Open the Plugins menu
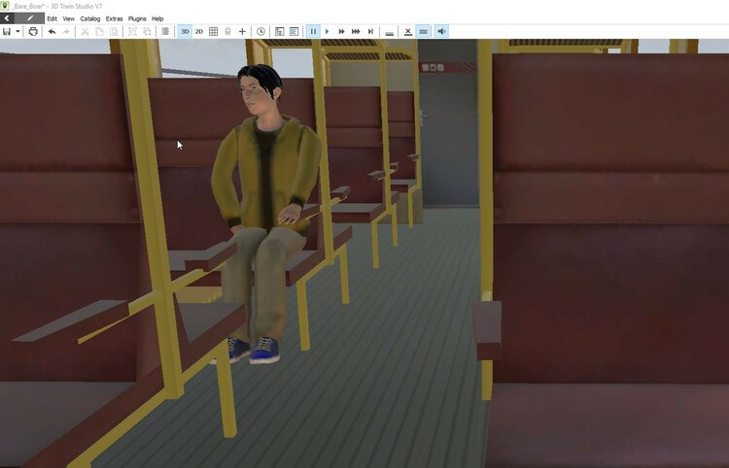This screenshot has width=729, height=468. (x=137, y=18)
